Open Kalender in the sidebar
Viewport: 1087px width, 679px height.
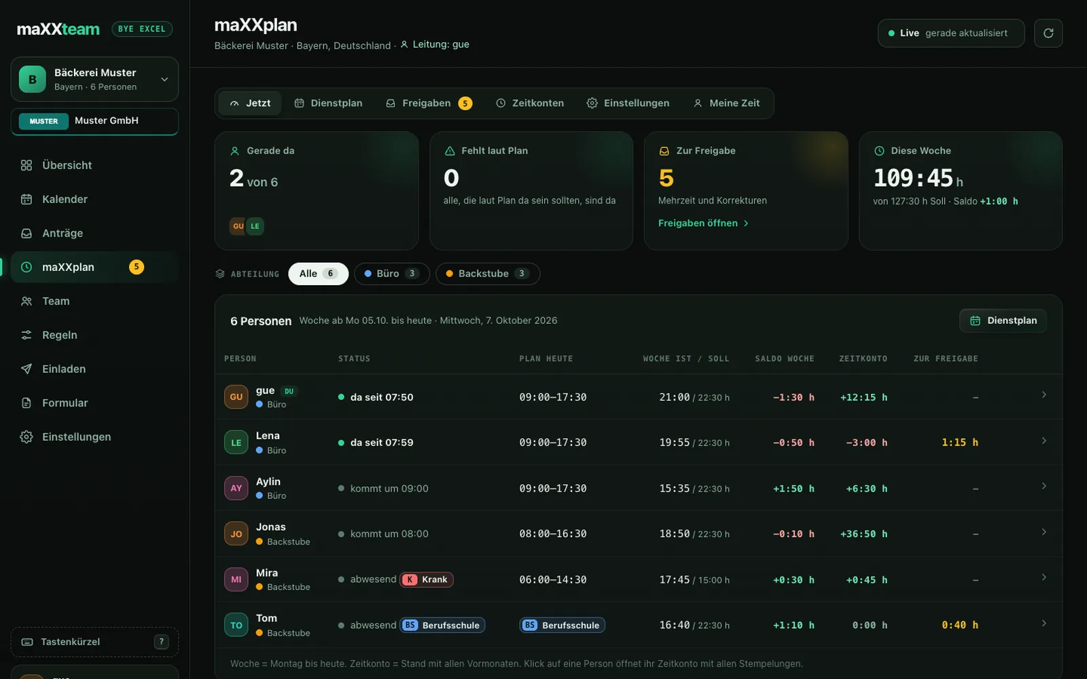coord(94,199)
